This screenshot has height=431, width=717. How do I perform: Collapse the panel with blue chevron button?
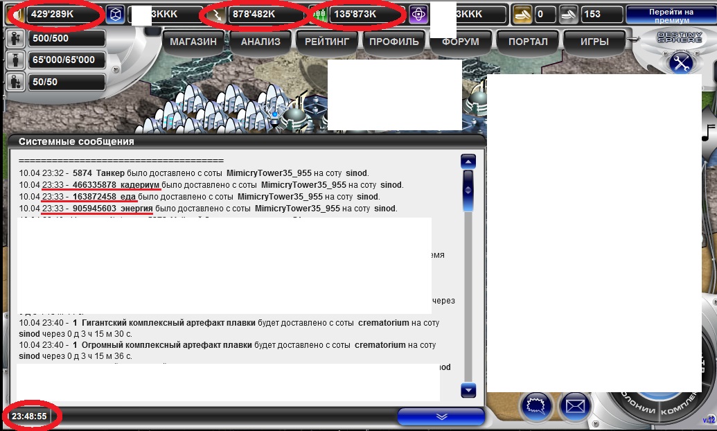click(x=441, y=416)
